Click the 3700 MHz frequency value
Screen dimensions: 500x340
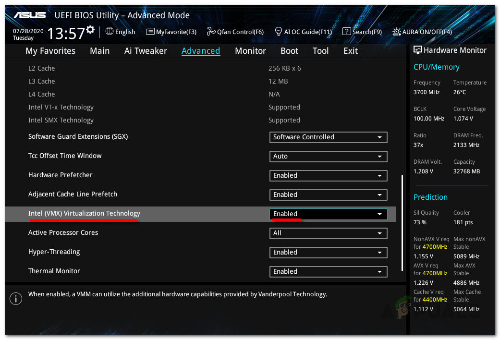click(427, 92)
